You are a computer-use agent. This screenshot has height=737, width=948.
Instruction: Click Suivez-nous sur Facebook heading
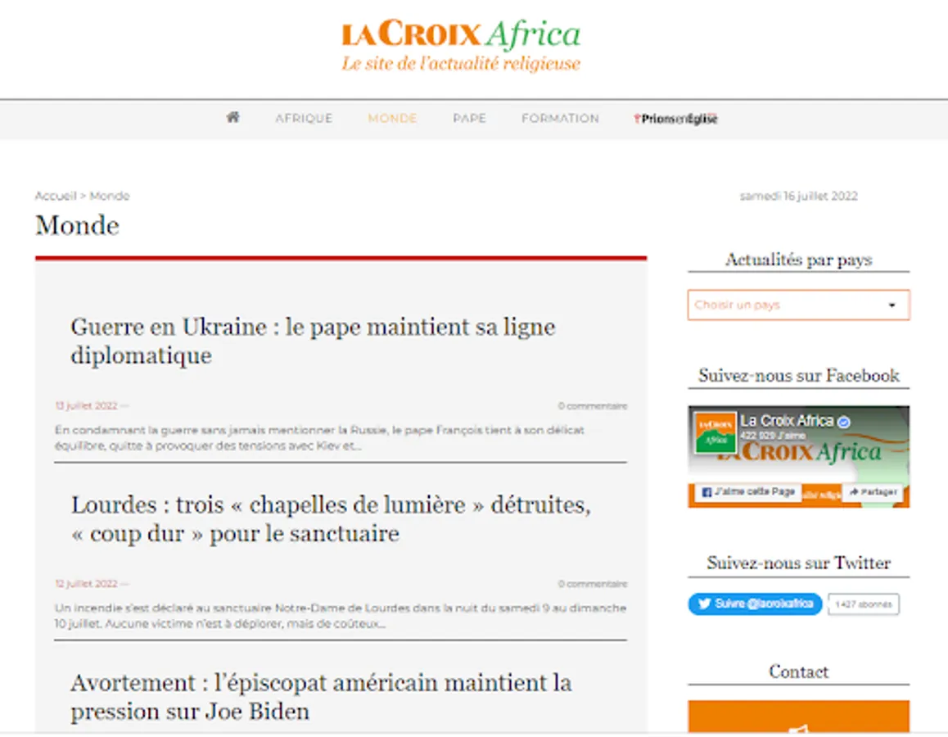pyautogui.click(x=799, y=375)
